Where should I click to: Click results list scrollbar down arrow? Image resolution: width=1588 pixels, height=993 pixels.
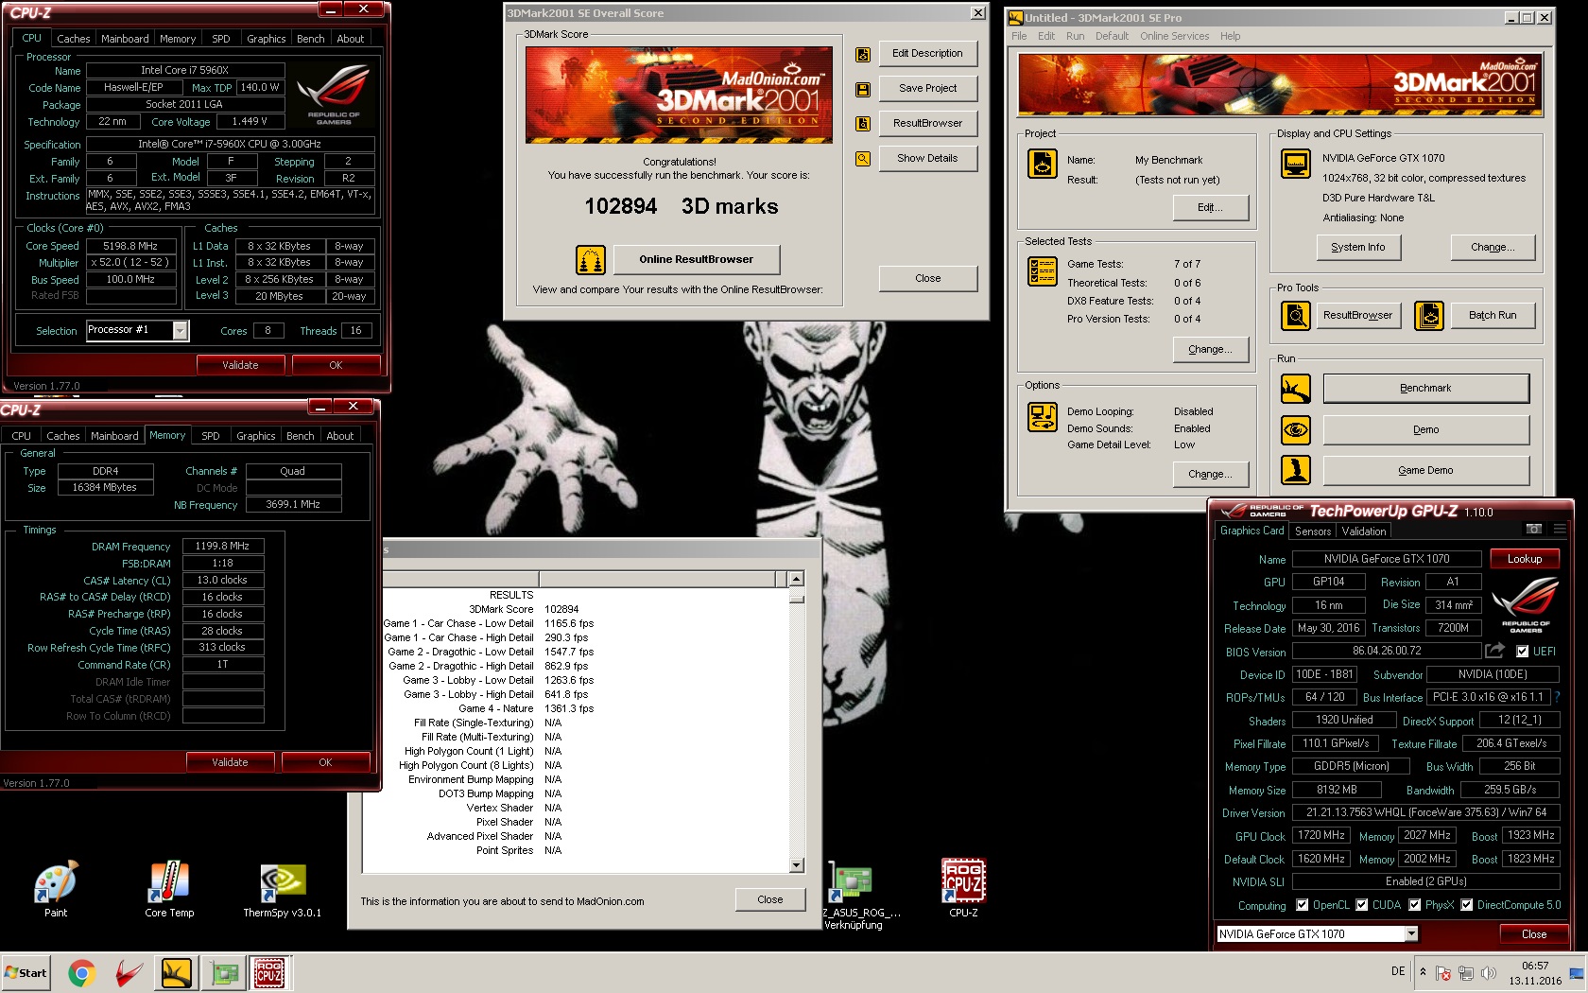coord(796,864)
